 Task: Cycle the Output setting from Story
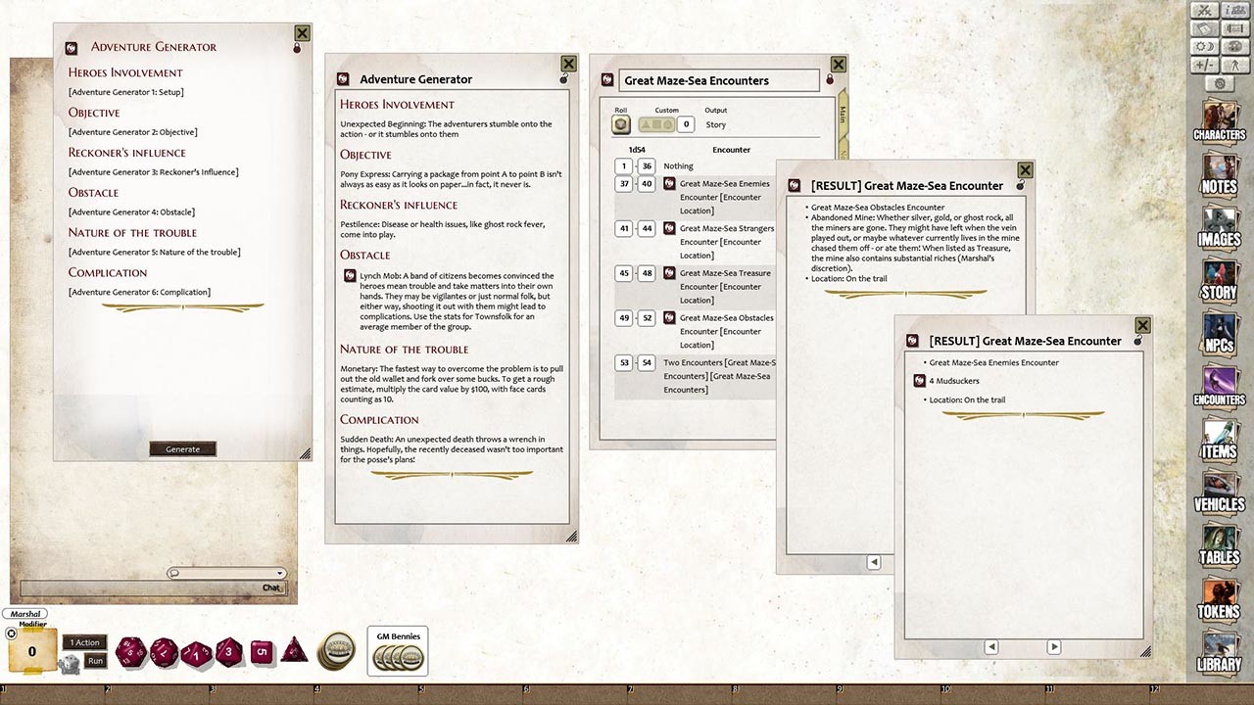coord(715,124)
